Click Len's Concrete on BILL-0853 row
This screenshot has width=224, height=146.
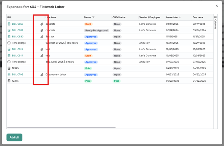tap(147, 24)
